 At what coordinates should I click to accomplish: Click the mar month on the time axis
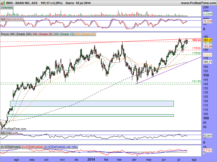click(x=119, y=160)
